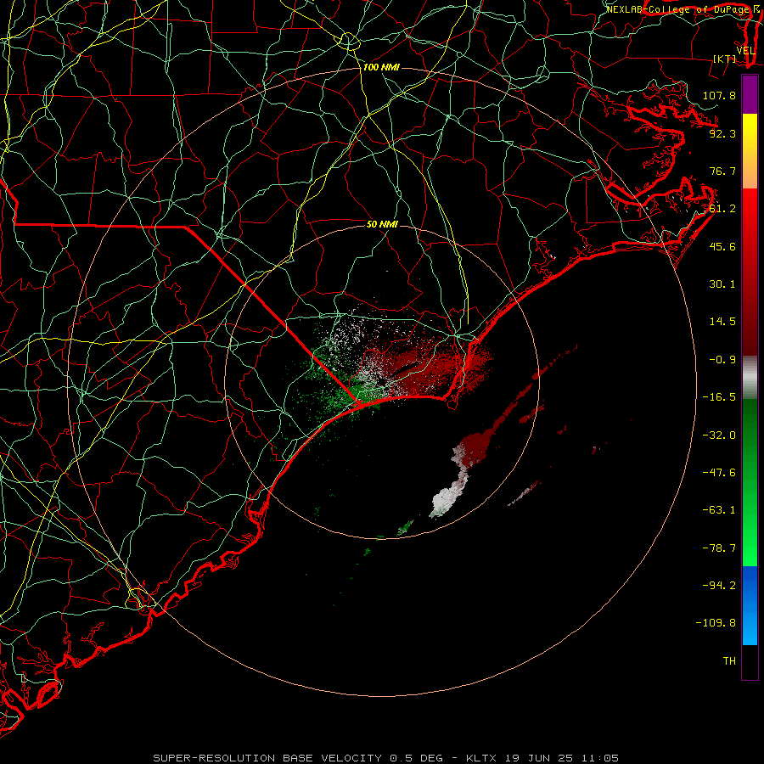Screen dimensions: 764x764
Task: Click the 30.1 legend value
Action: coord(722,284)
